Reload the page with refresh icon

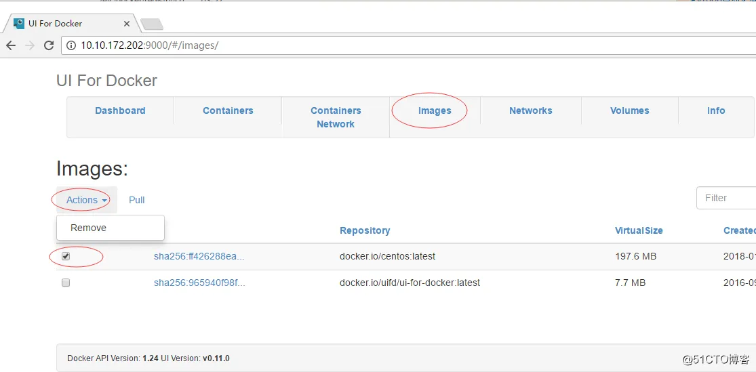(x=49, y=45)
